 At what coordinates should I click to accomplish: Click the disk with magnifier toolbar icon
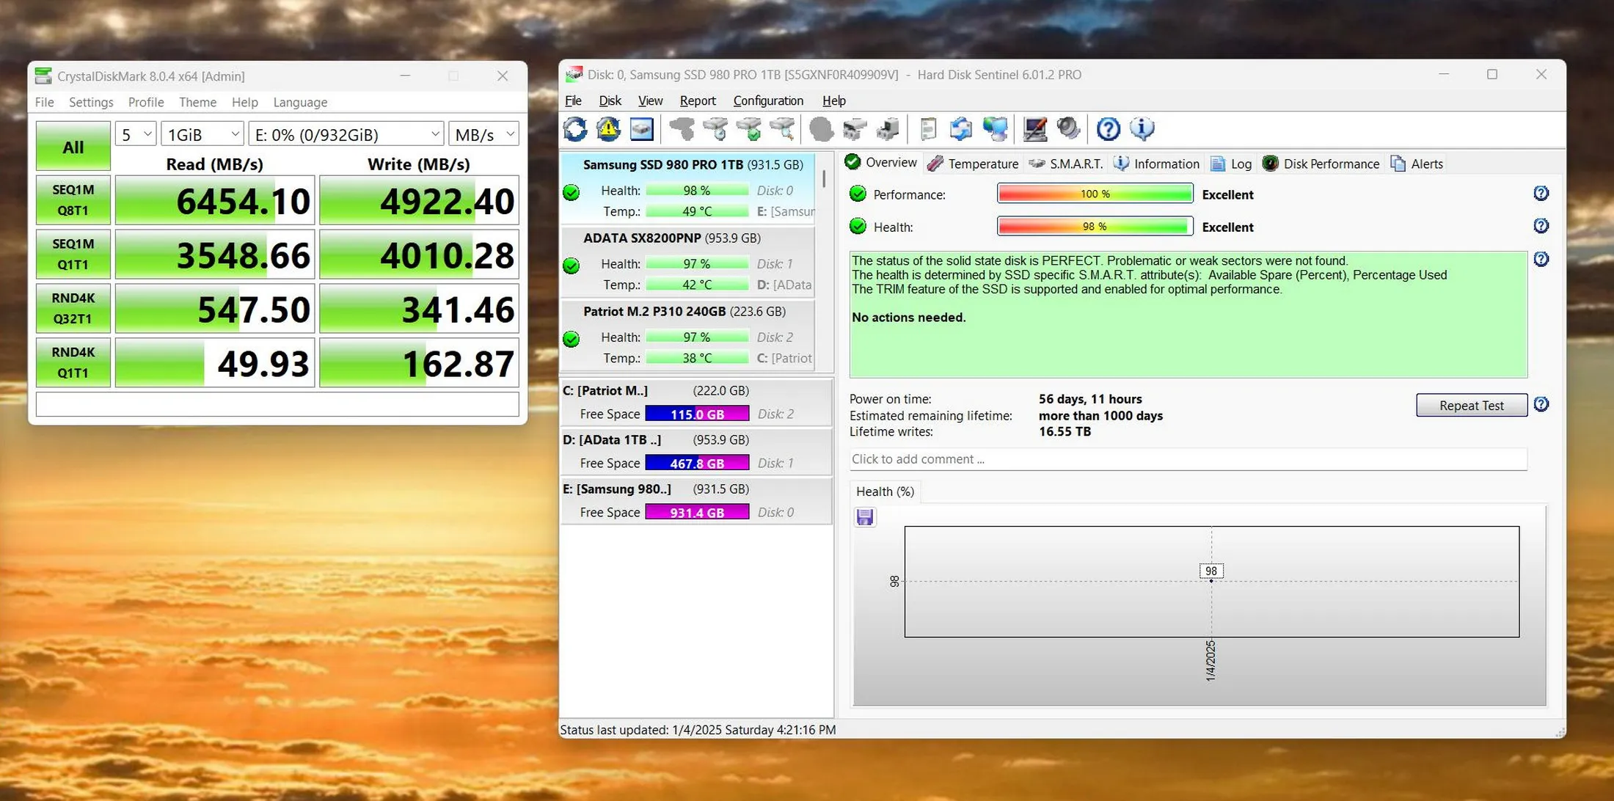coord(782,129)
